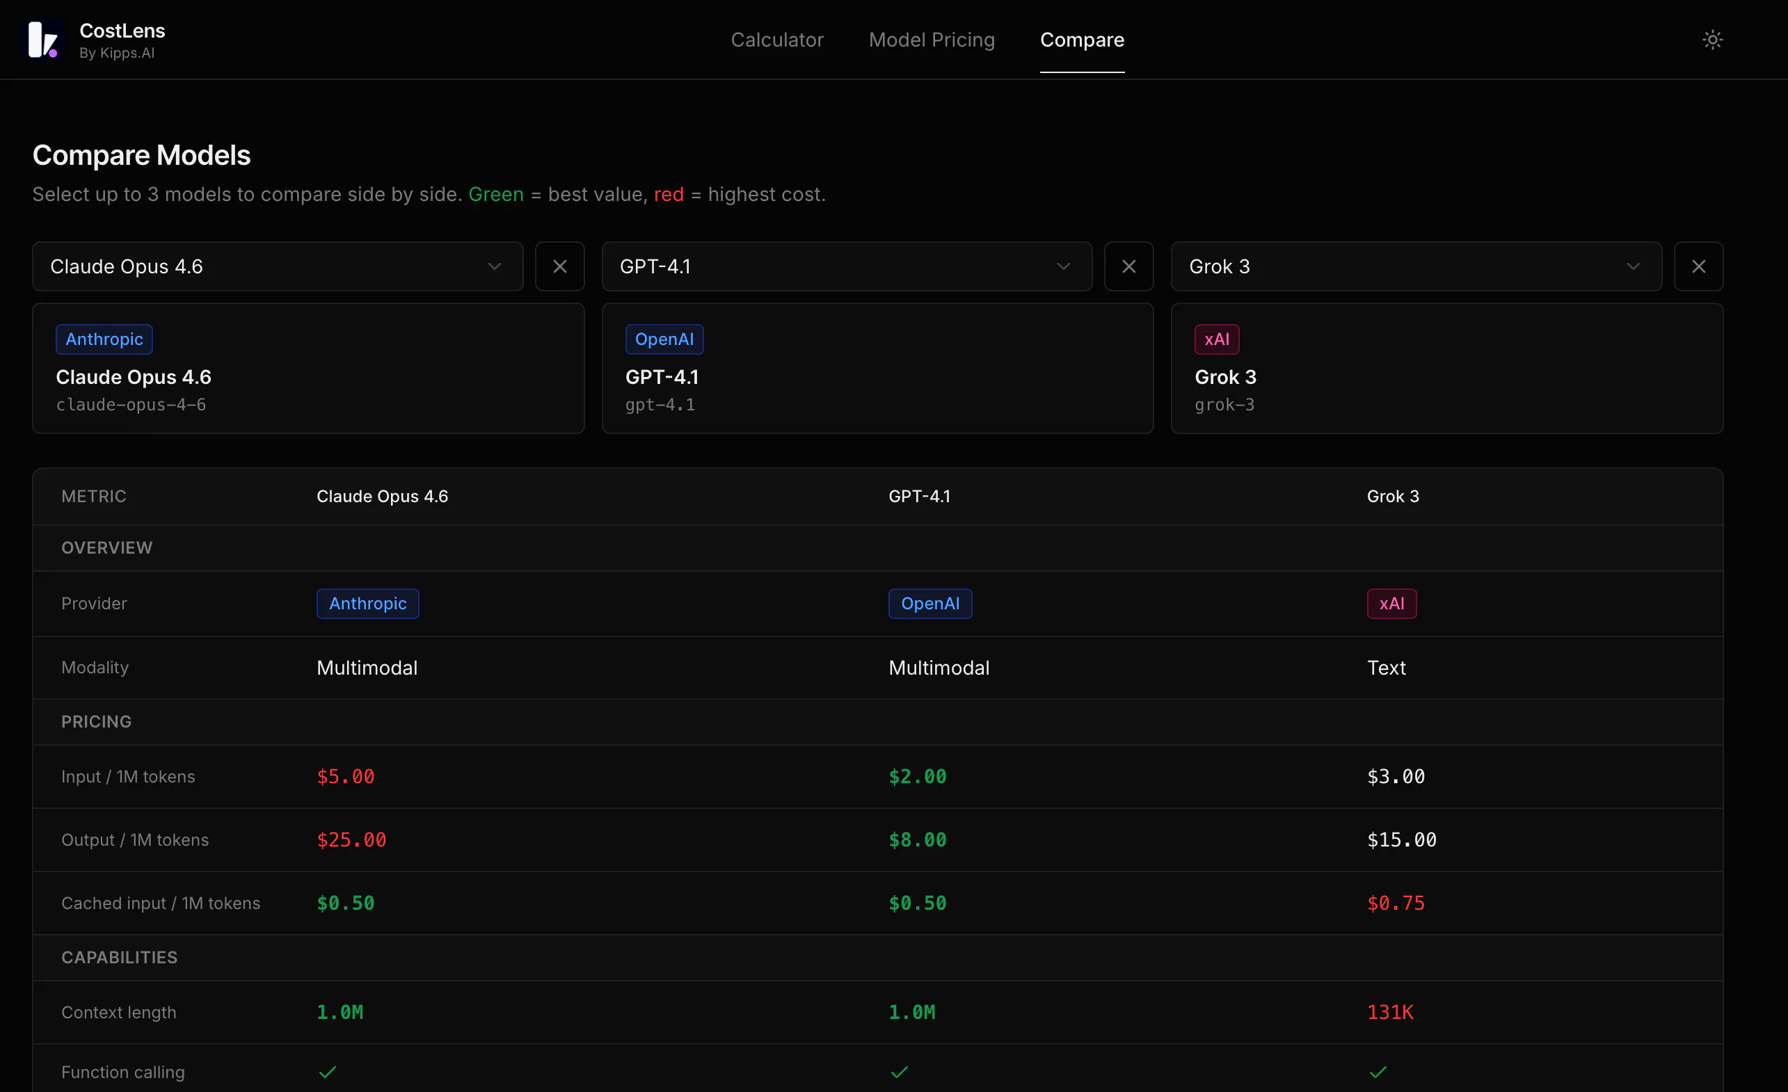
Task: Click the Output / 1M tokens label
Action: tap(134, 840)
